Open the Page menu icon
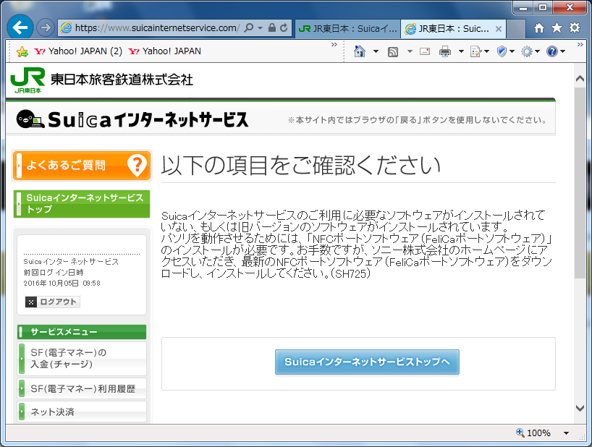Image resolution: width=592 pixels, height=447 pixels. 479,51
